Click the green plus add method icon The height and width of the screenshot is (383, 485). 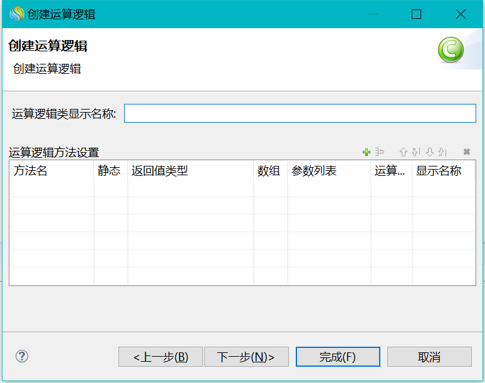pos(367,152)
